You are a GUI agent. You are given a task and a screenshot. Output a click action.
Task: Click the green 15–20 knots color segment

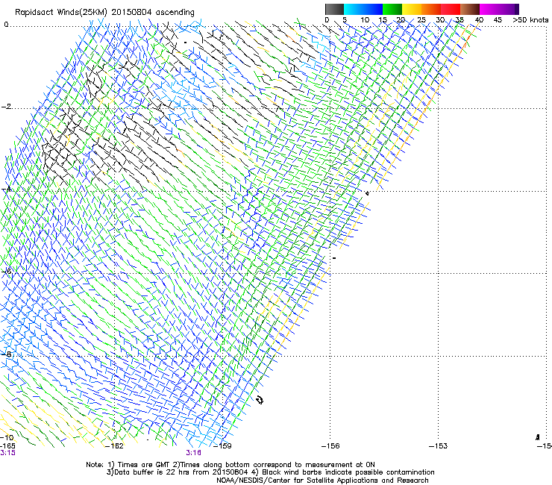point(392,9)
